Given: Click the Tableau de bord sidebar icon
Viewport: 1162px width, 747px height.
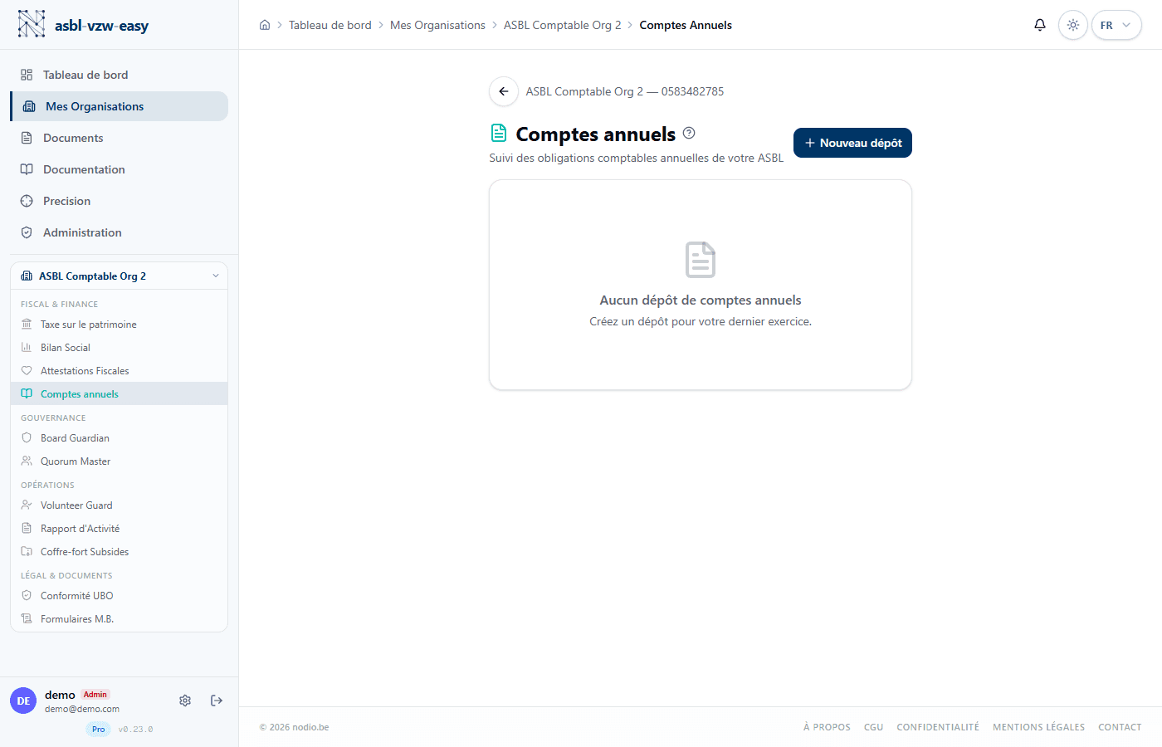Looking at the screenshot, I should pyautogui.click(x=27, y=75).
